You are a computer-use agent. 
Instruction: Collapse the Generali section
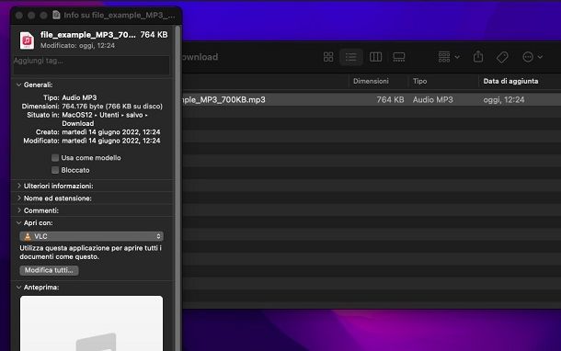pyautogui.click(x=18, y=85)
